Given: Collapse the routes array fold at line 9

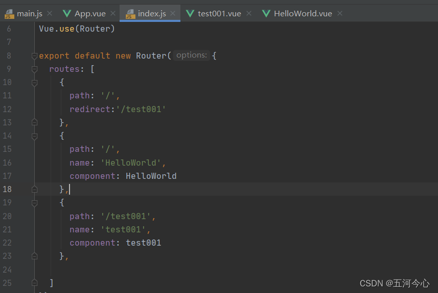Looking at the screenshot, I should pos(34,69).
